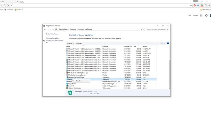Click the 830 KB size cell
The height and width of the screenshot is (119, 211).
pyautogui.click(x=139, y=49)
